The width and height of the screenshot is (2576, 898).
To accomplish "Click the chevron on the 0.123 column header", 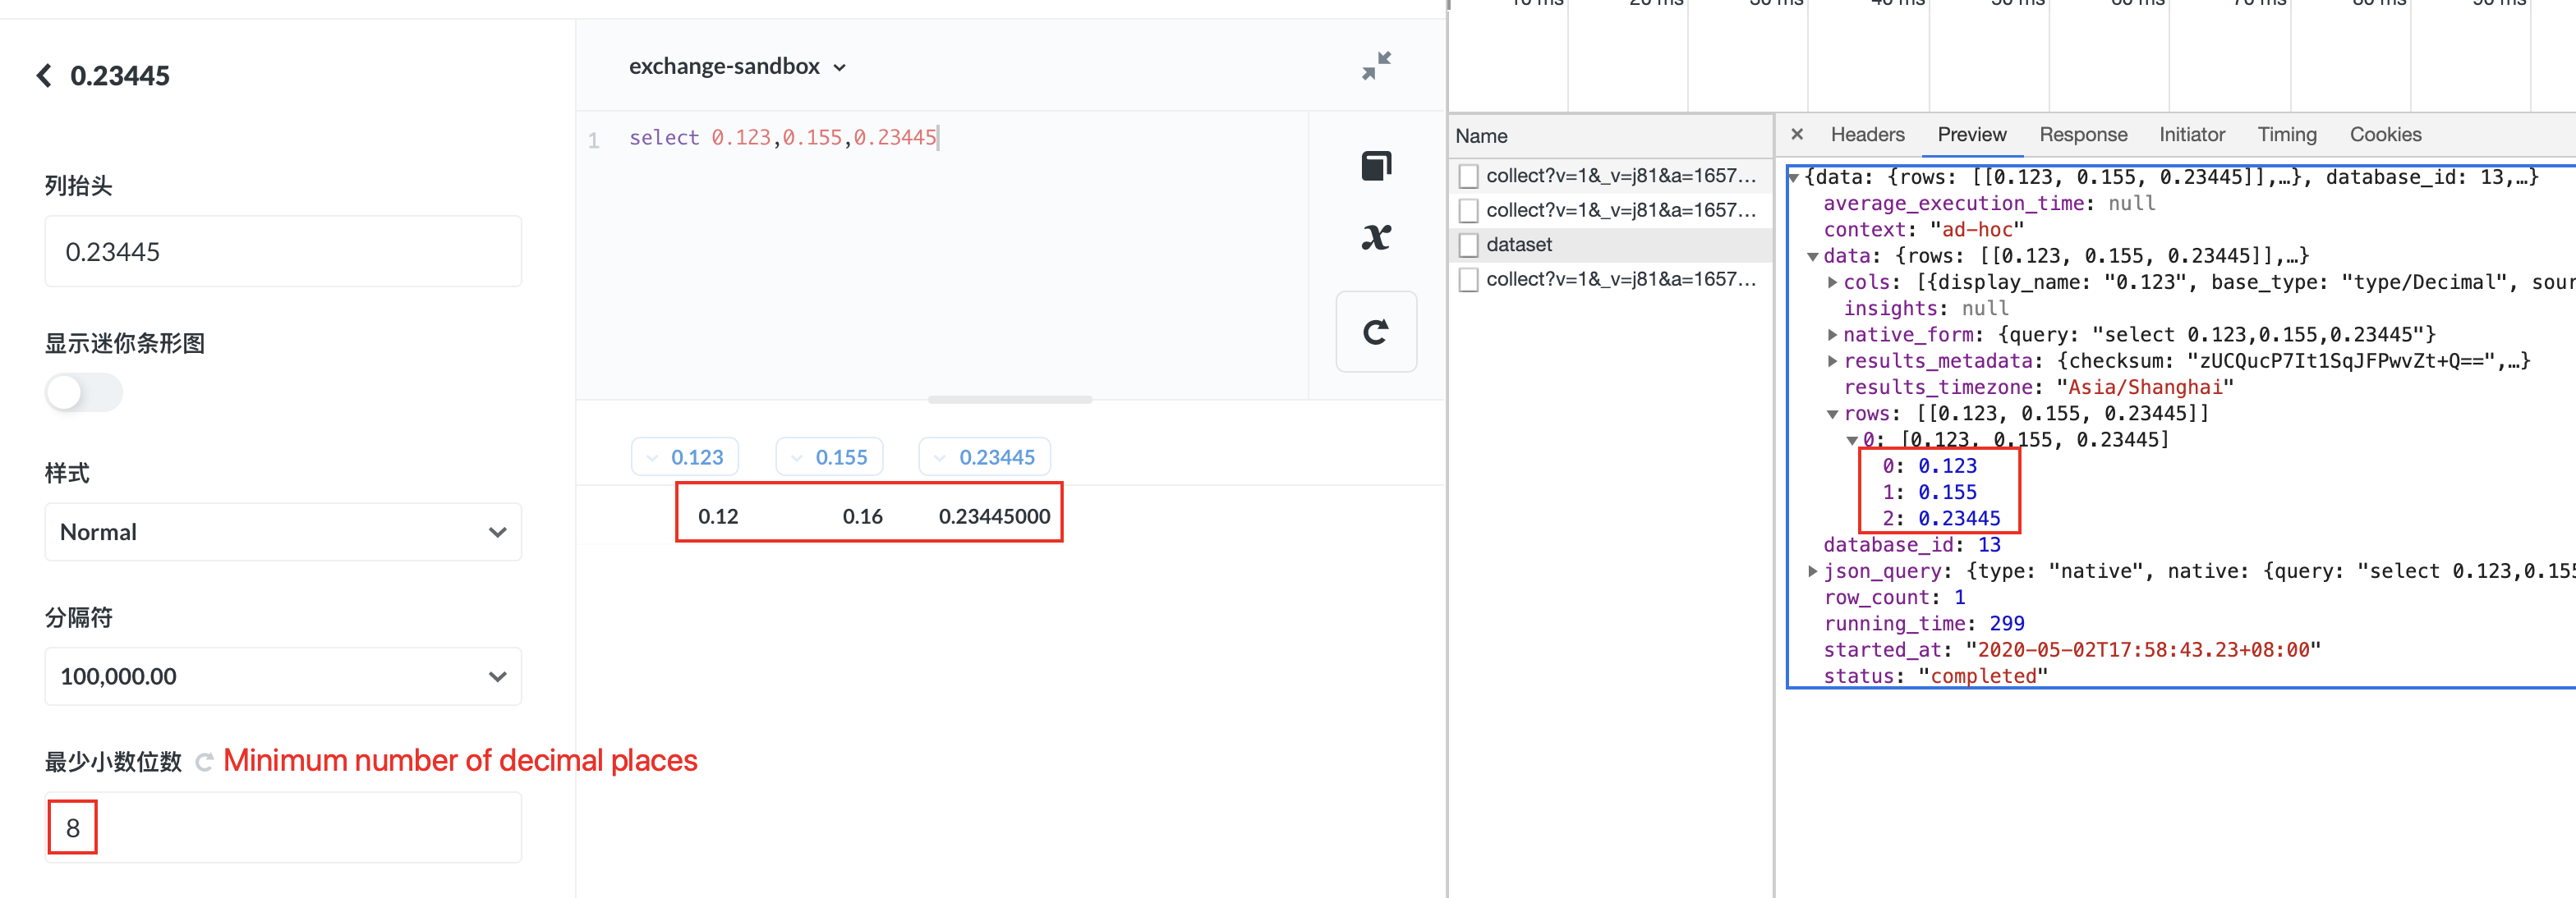I will 652,456.
